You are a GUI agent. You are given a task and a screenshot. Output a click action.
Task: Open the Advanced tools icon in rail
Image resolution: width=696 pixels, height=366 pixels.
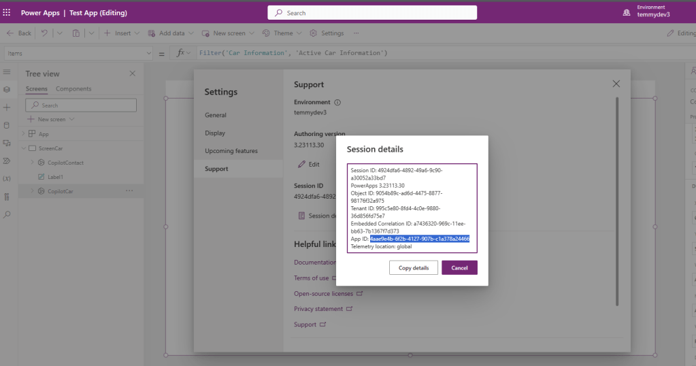[7, 197]
